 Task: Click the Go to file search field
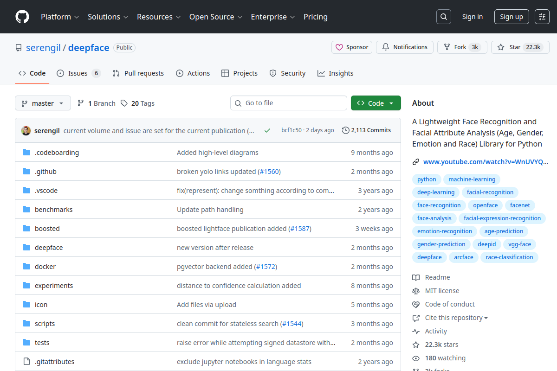tap(288, 102)
